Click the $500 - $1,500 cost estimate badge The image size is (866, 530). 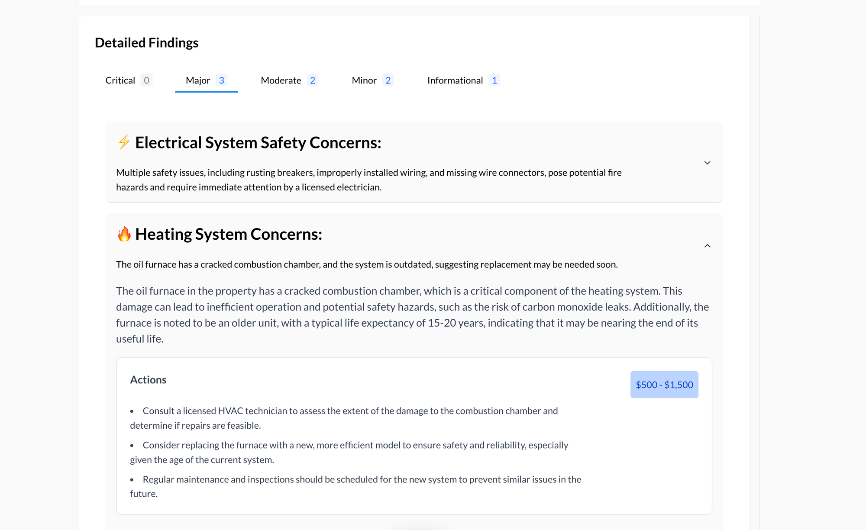click(x=664, y=385)
